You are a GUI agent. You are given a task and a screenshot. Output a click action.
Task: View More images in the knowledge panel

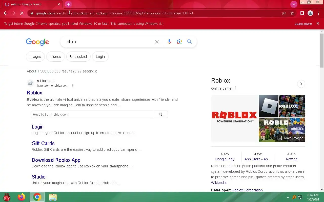pos(290,138)
